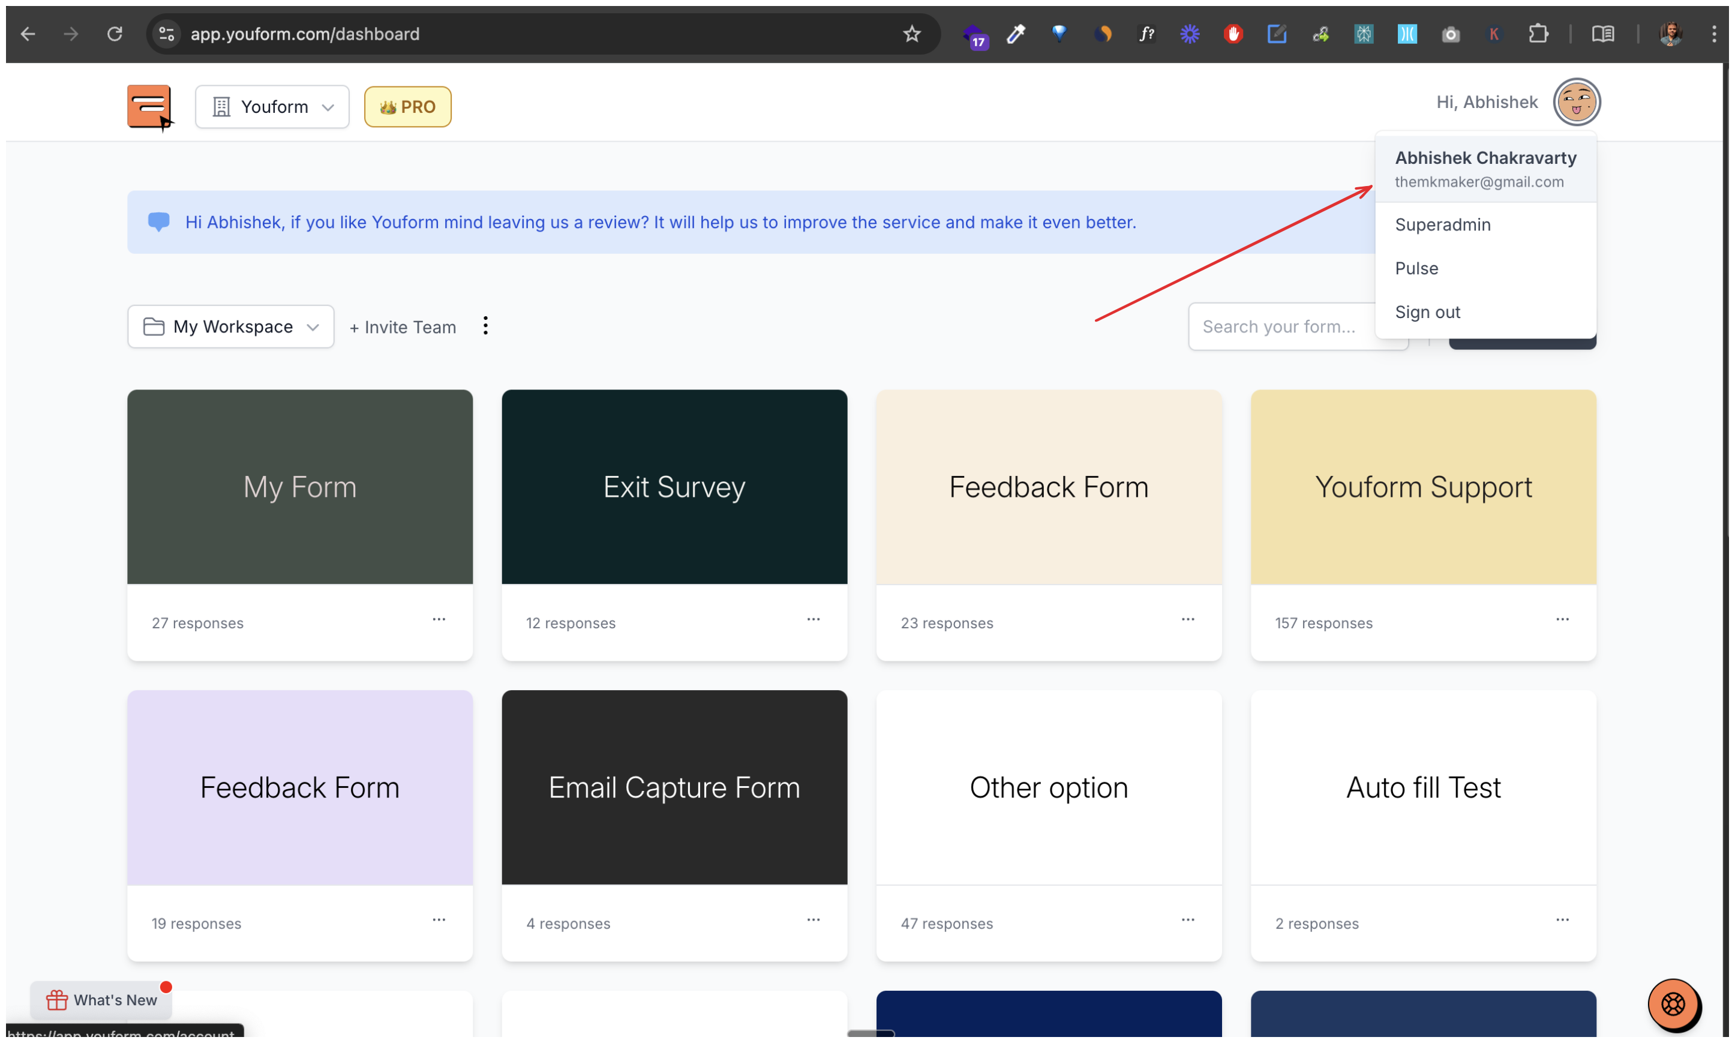Open Abhishek Chakravarty account entry
This screenshot has width=1735, height=1043.
click(x=1485, y=169)
